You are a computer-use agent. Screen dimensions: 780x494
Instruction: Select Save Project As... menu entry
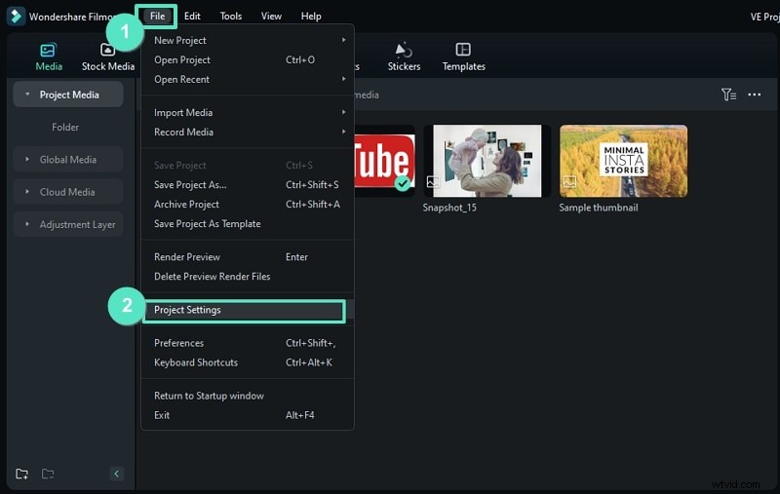[x=248, y=184]
